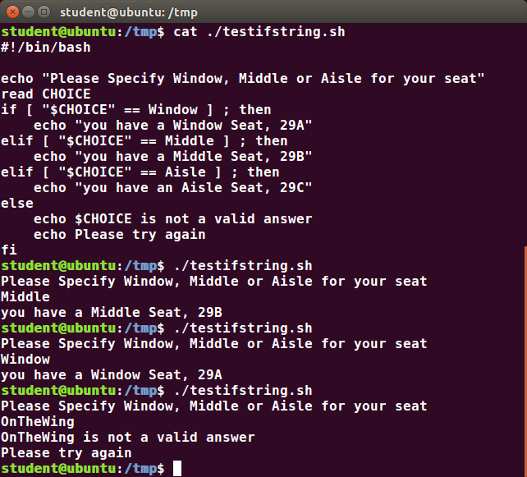
Task: Close the terminal window with the red button
Action: [12, 12]
